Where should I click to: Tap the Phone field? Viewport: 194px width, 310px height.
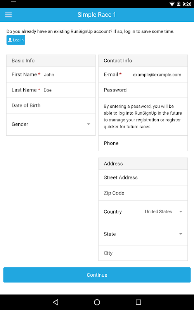point(143,143)
